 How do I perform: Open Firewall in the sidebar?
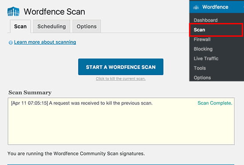click(x=202, y=39)
